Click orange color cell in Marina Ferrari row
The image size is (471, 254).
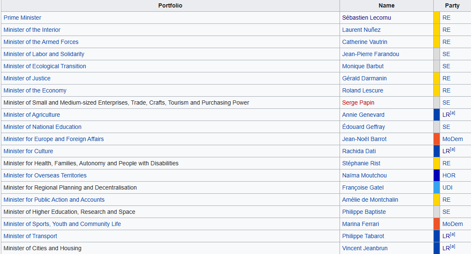pyautogui.click(x=436, y=224)
